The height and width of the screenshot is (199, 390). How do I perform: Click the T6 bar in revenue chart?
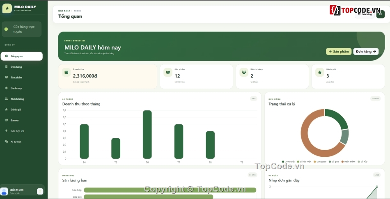147,135
